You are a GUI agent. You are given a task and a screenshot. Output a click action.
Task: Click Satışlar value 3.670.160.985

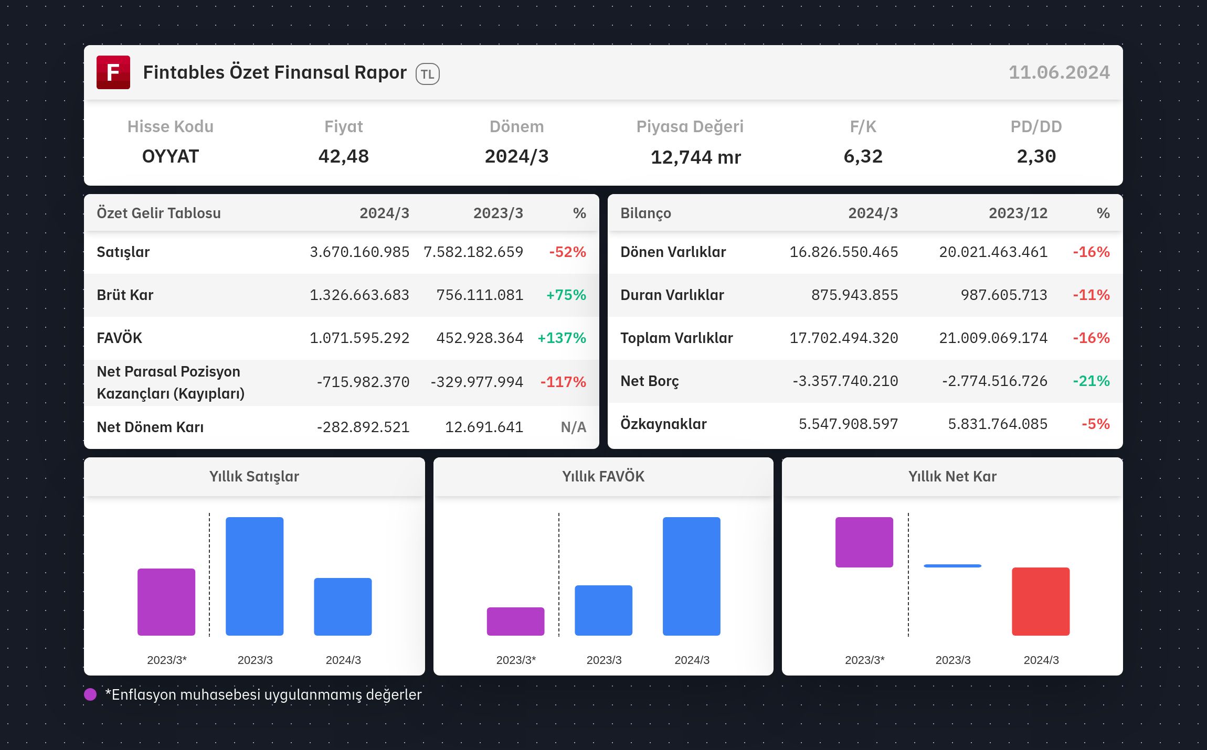pos(359,252)
